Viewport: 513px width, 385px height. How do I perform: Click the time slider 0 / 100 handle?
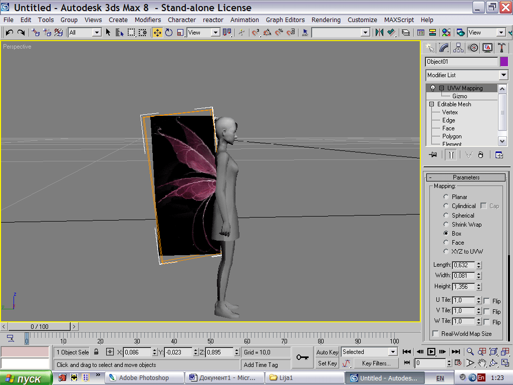[x=39, y=326]
